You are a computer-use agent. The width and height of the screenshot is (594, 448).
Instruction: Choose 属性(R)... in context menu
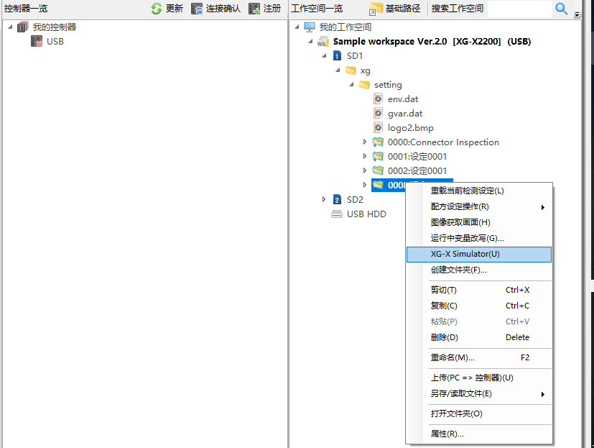(x=479, y=434)
